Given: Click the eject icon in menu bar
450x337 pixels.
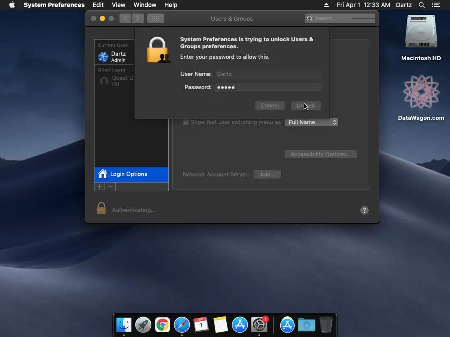Looking at the screenshot, I should (x=327, y=5).
